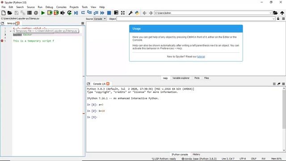Image resolution: width=286 pixels, height=161 pixels.
Task: Open the Run menu
Action: 40,7
